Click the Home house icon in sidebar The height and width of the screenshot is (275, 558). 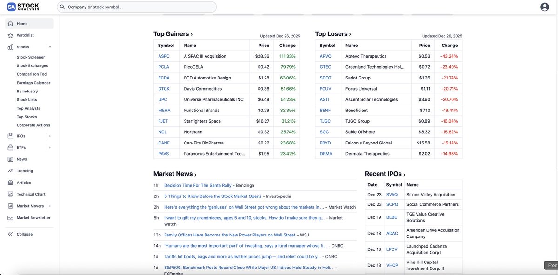(11, 24)
